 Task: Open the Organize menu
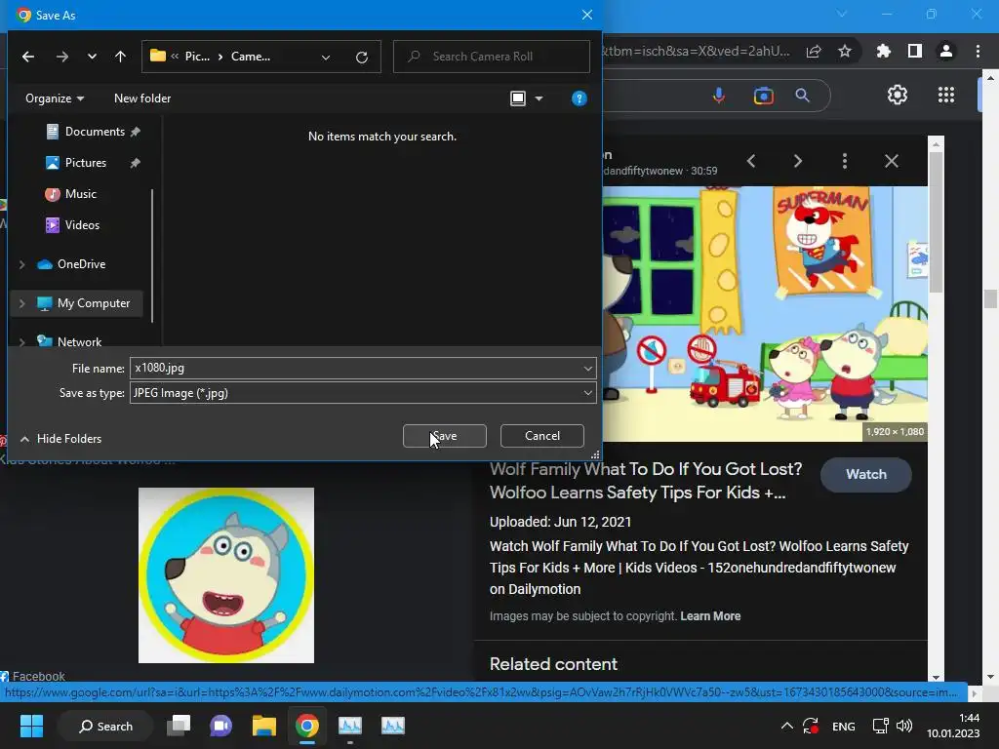coord(55,99)
